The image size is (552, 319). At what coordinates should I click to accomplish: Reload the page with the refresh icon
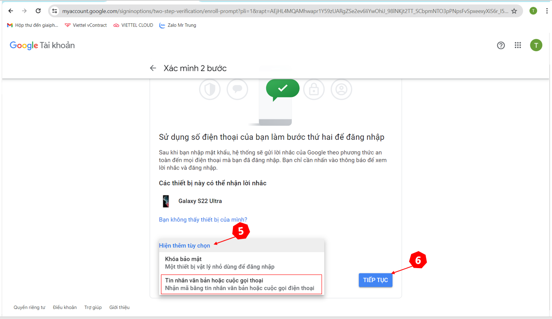pyautogui.click(x=38, y=10)
